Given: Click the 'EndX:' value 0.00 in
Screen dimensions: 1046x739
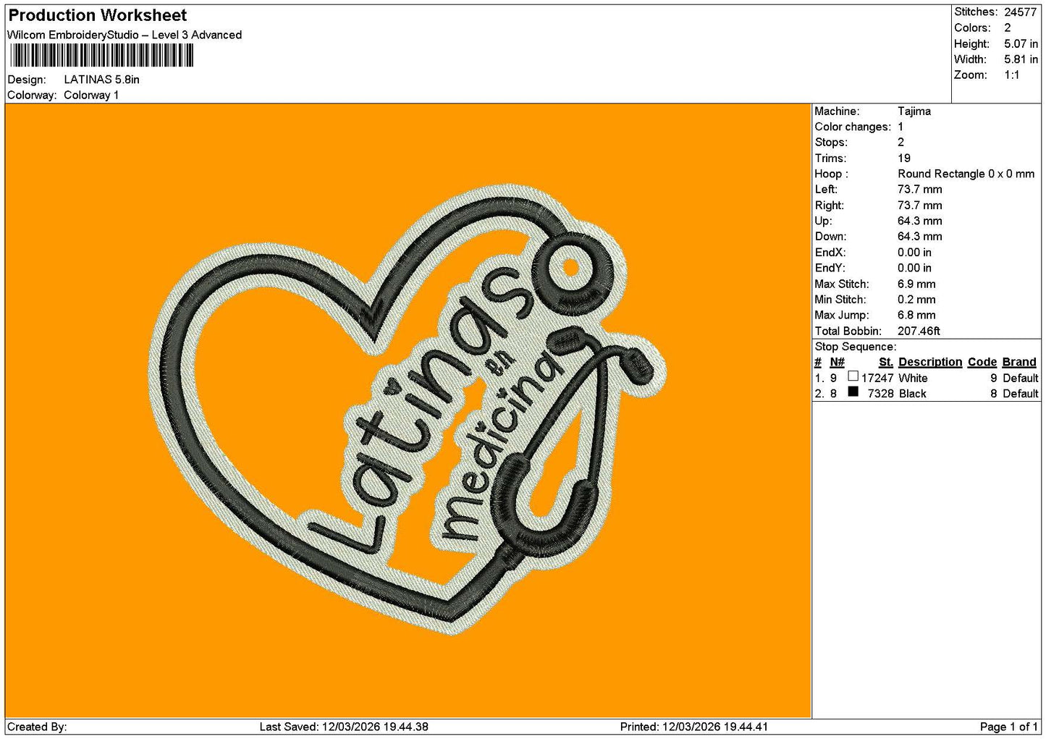Looking at the screenshot, I should pyautogui.click(x=915, y=253).
